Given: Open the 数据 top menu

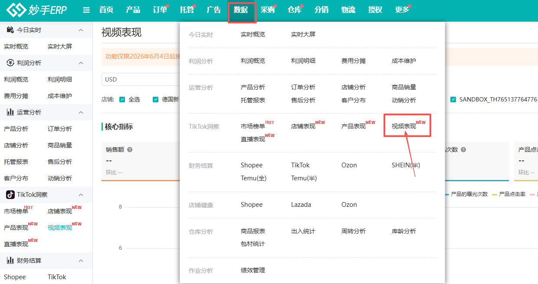Looking at the screenshot, I should (x=241, y=10).
